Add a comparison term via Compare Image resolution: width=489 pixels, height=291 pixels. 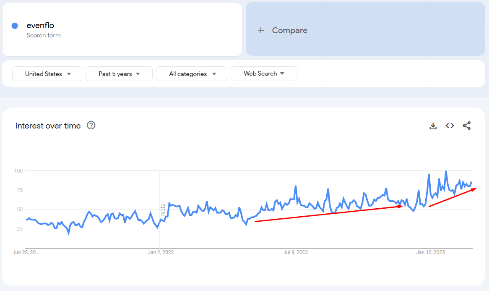(x=365, y=29)
